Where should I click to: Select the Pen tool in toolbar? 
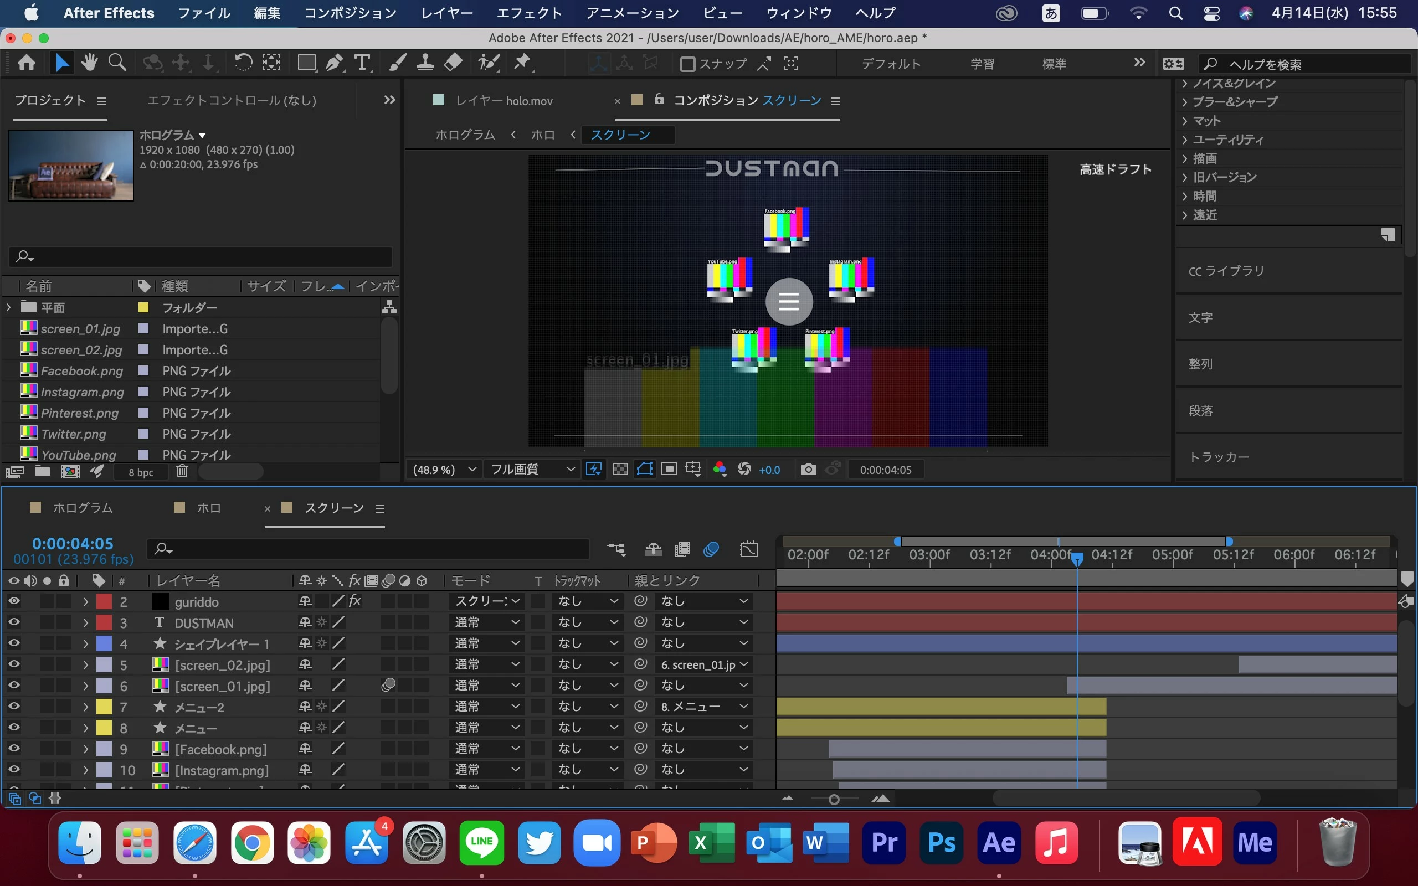[x=335, y=63]
